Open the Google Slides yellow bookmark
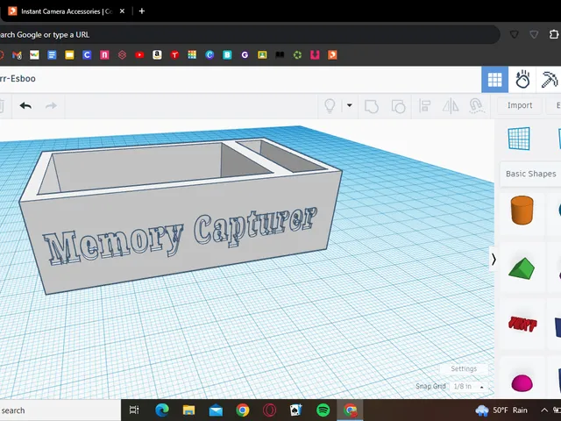The width and height of the screenshot is (561, 421). click(69, 54)
